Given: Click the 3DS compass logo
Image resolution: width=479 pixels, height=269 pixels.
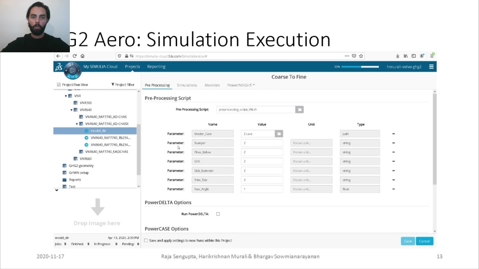Looking at the screenshot, I should pyautogui.click(x=72, y=70).
